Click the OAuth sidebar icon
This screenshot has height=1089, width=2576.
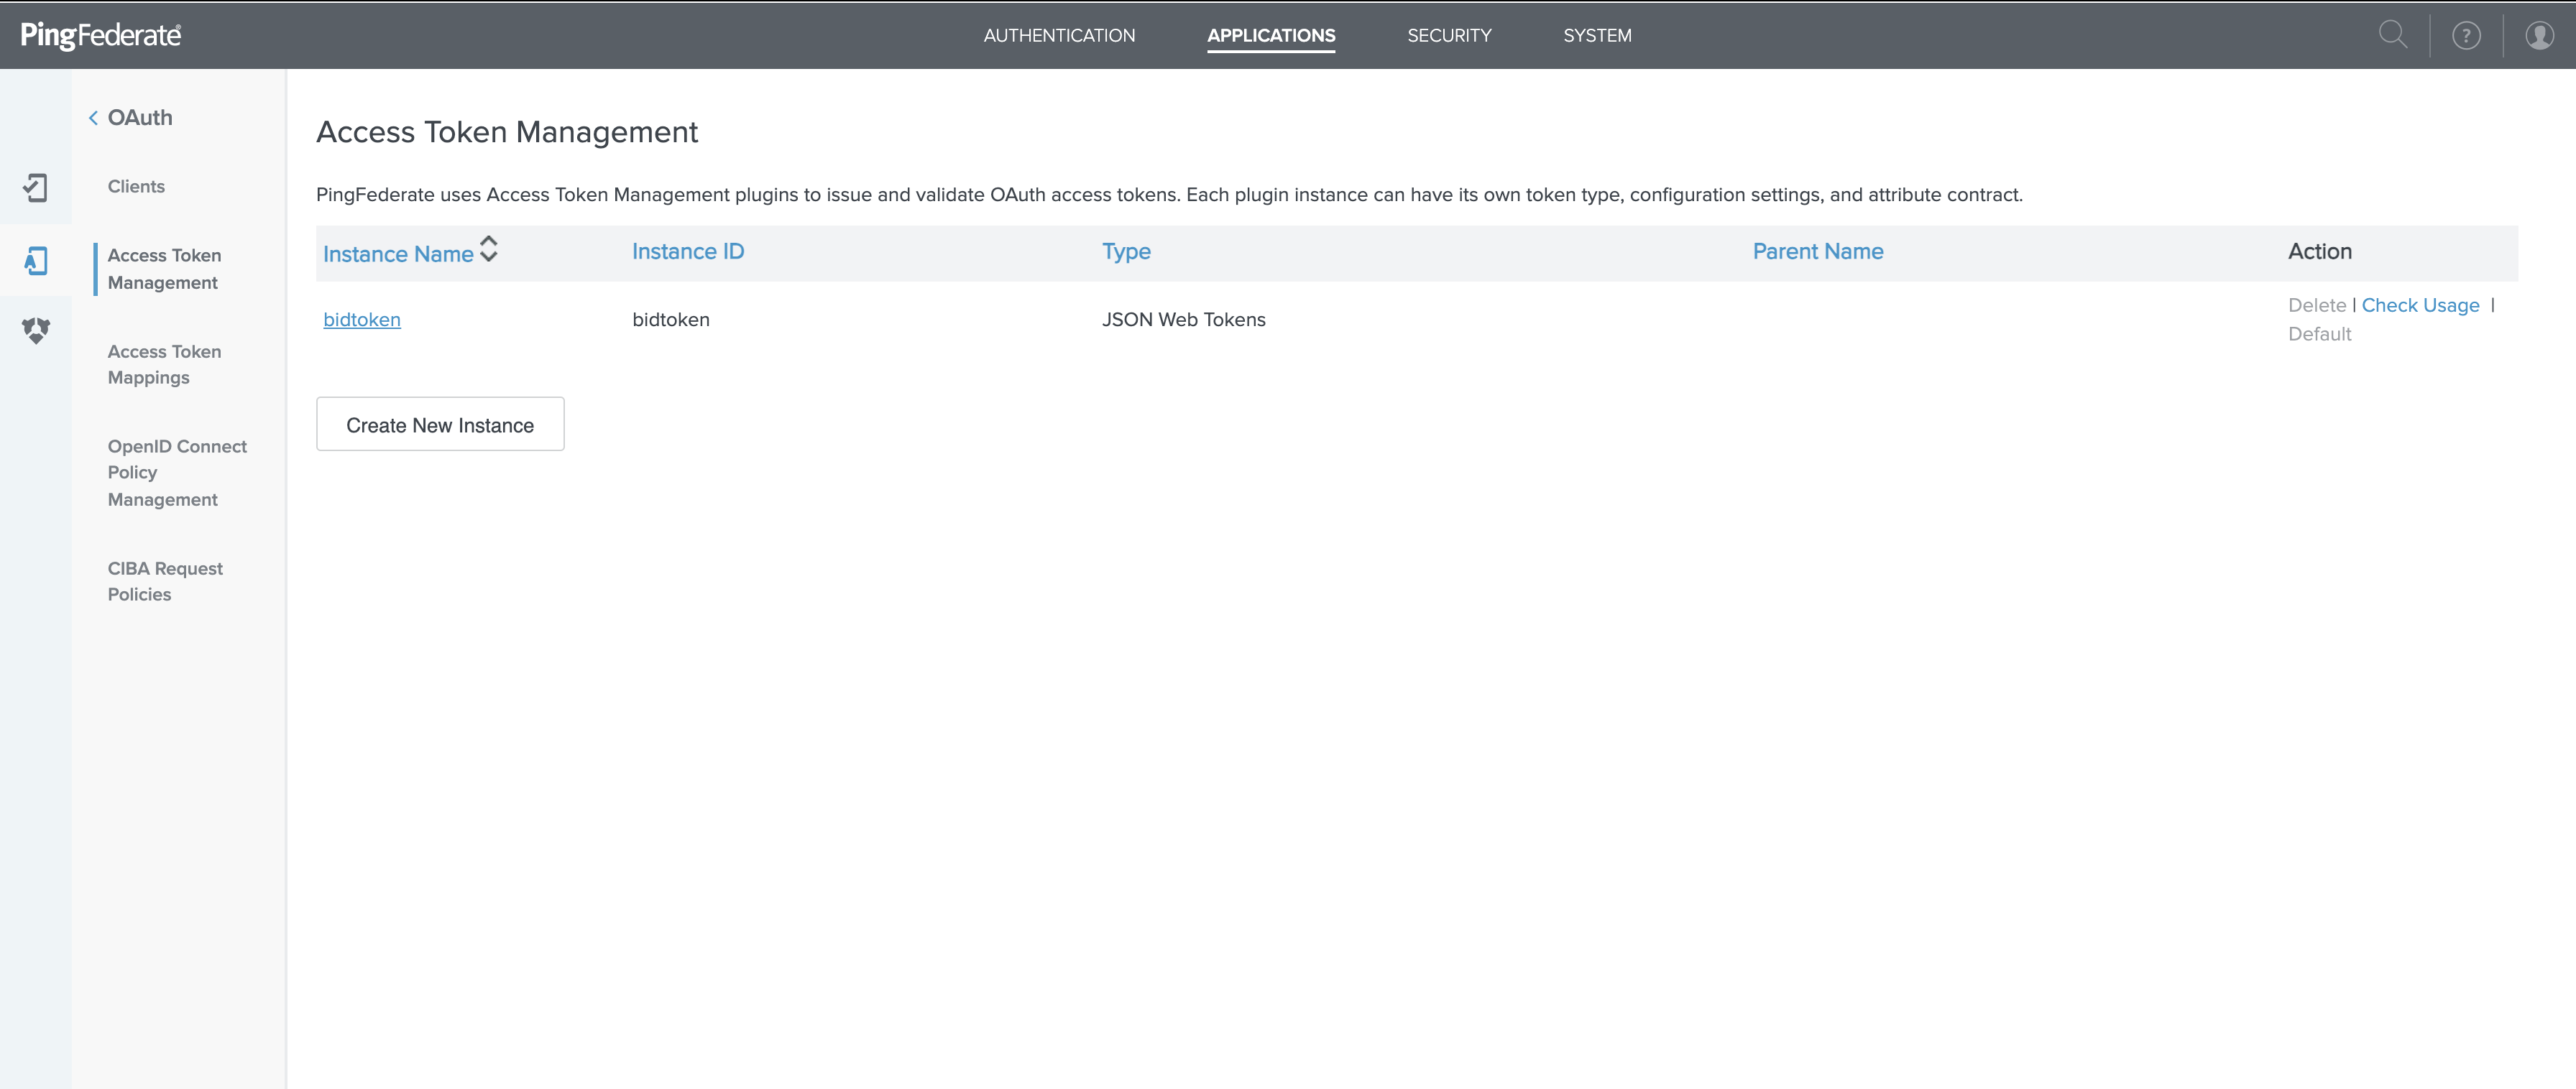tap(36, 261)
